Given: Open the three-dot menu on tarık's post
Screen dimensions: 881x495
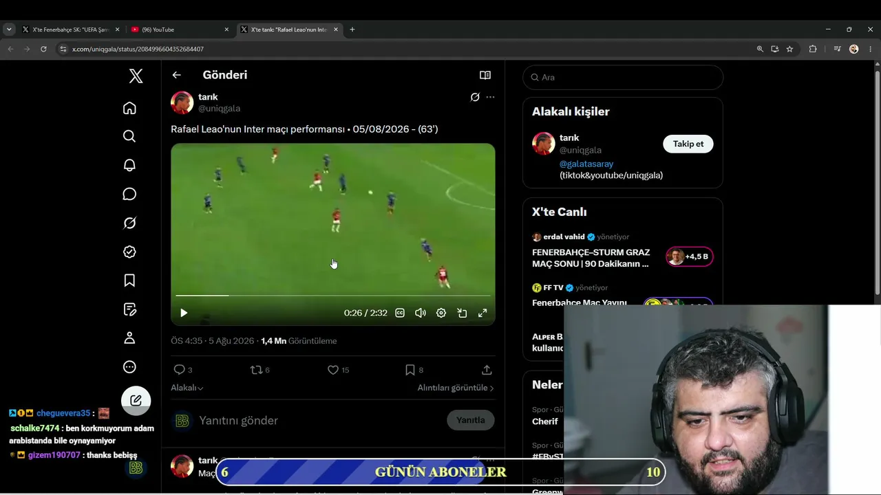Looking at the screenshot, I should [x=490, y=97].
